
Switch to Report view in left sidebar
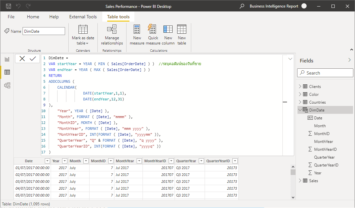pyautogui.click(x=7, y=60)
